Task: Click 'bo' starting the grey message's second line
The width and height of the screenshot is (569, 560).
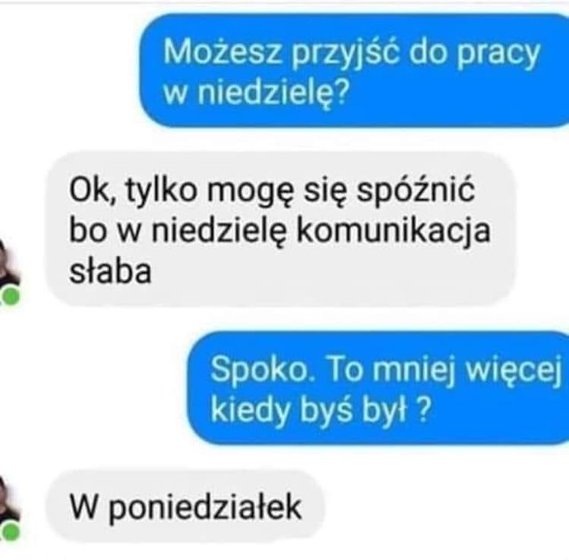Action: pos(88,230)
